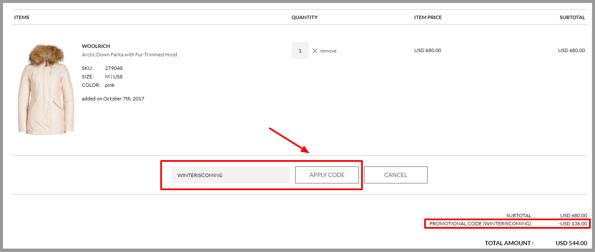
Task: Click the SUBTOTAL : label in the summary
Action: pyautogui.click(x=520, y=216)
